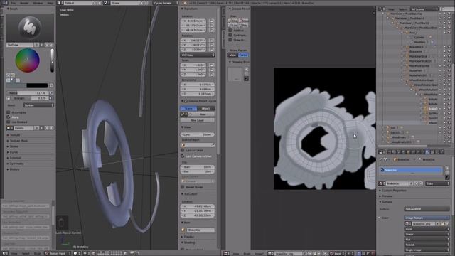The width and height of the screenshot is (455, 256).
Task: Swap the foreground and background brush colors
Action: coord(51,85)
